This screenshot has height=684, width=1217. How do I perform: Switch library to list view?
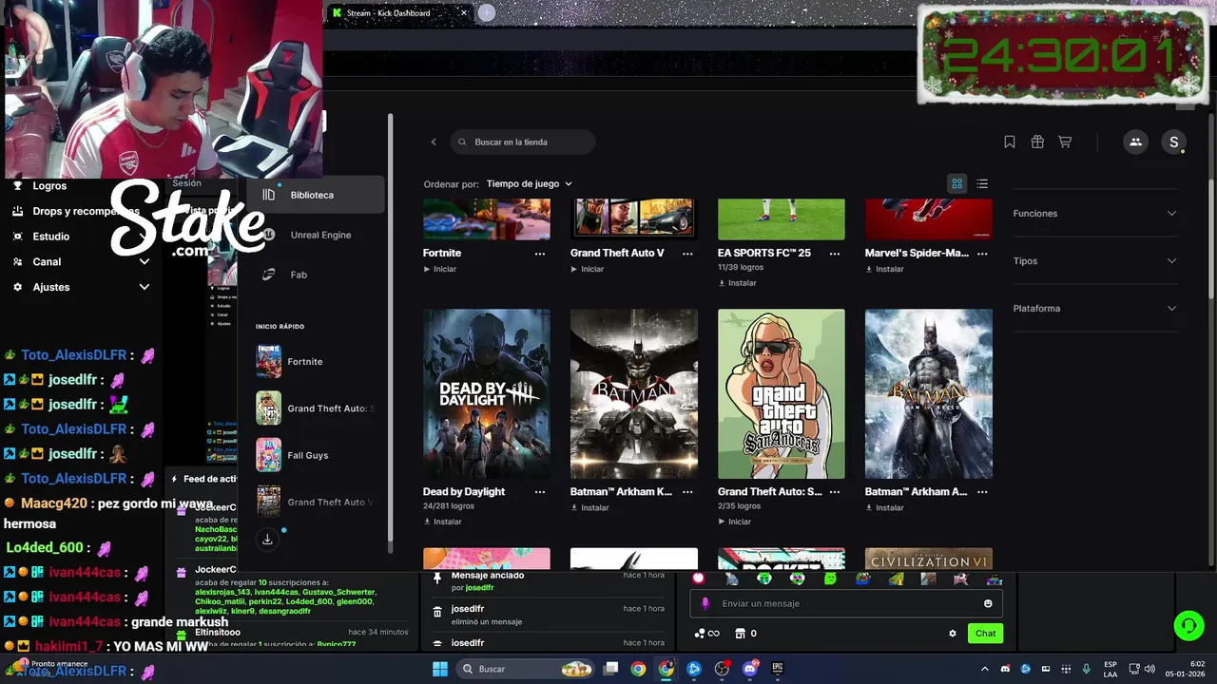point(982,183)
